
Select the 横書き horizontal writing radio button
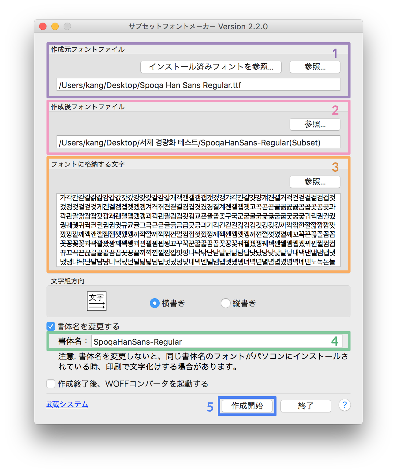point(155,303)
